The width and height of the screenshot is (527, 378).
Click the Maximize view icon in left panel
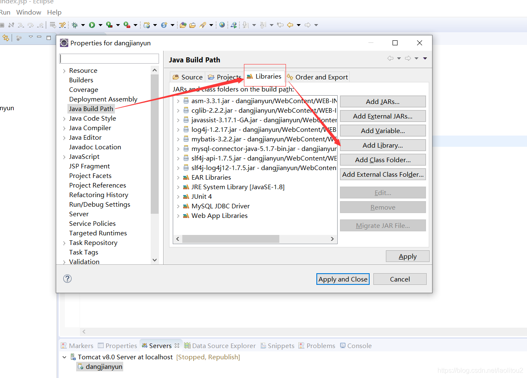[x=48, y=37]
